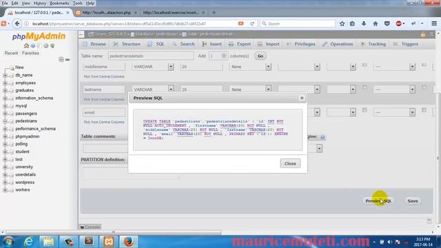Open Windows Explorer from the taskbar

click(x=48, y=242)
